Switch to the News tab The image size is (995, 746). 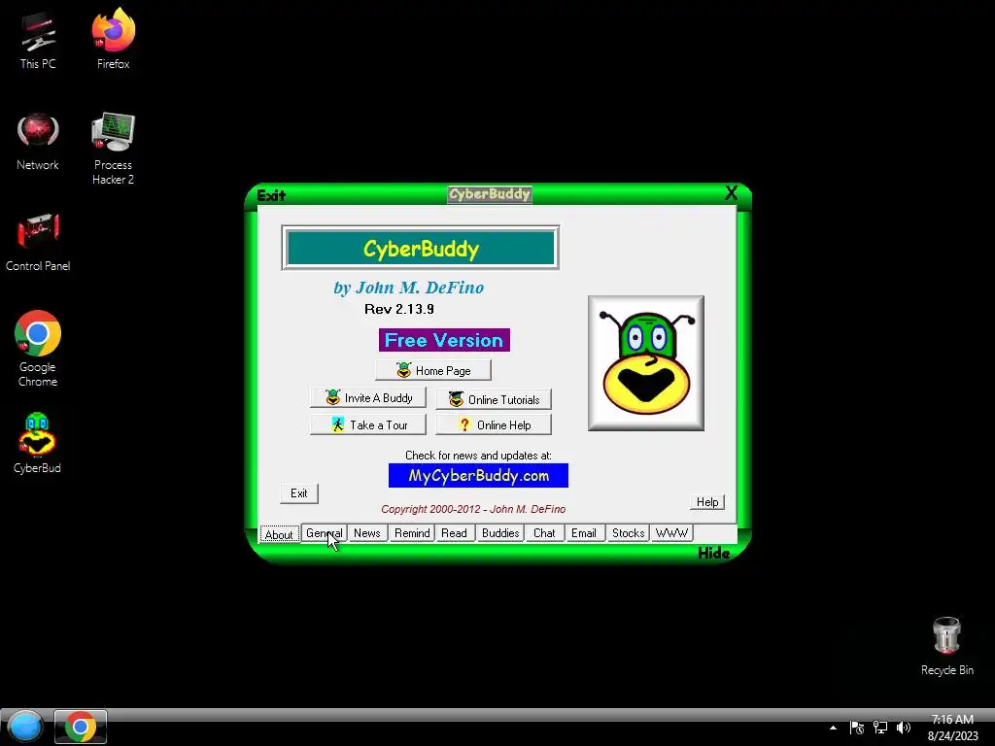click(366, 533)
